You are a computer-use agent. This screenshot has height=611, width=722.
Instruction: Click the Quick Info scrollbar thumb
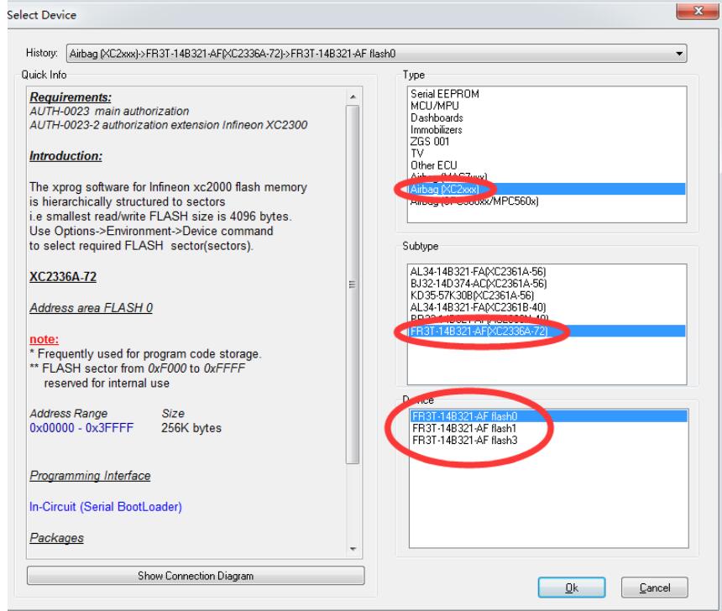[353, 285]
